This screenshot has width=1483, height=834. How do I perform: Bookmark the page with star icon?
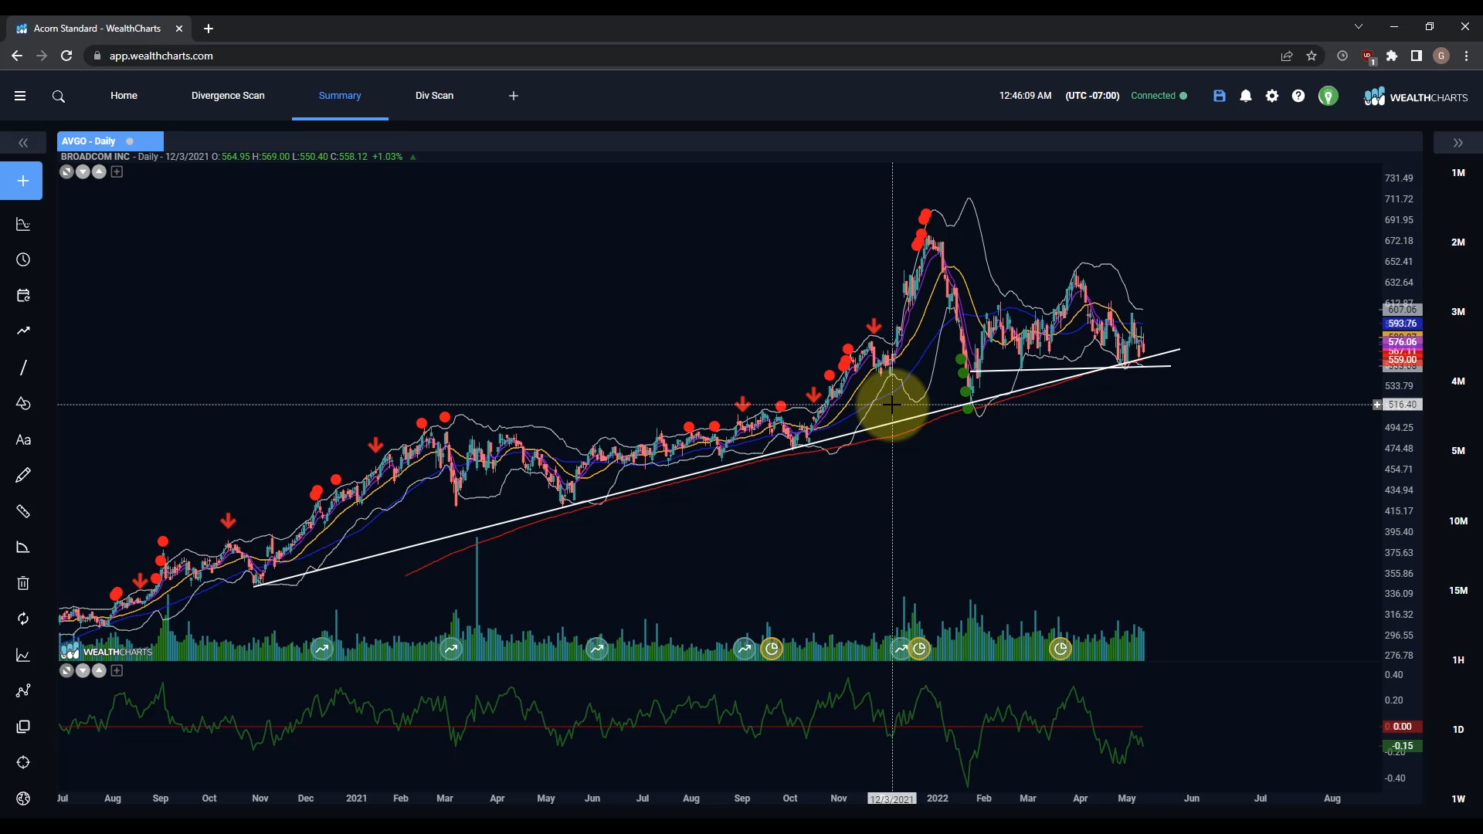[x=1312, y=56]
